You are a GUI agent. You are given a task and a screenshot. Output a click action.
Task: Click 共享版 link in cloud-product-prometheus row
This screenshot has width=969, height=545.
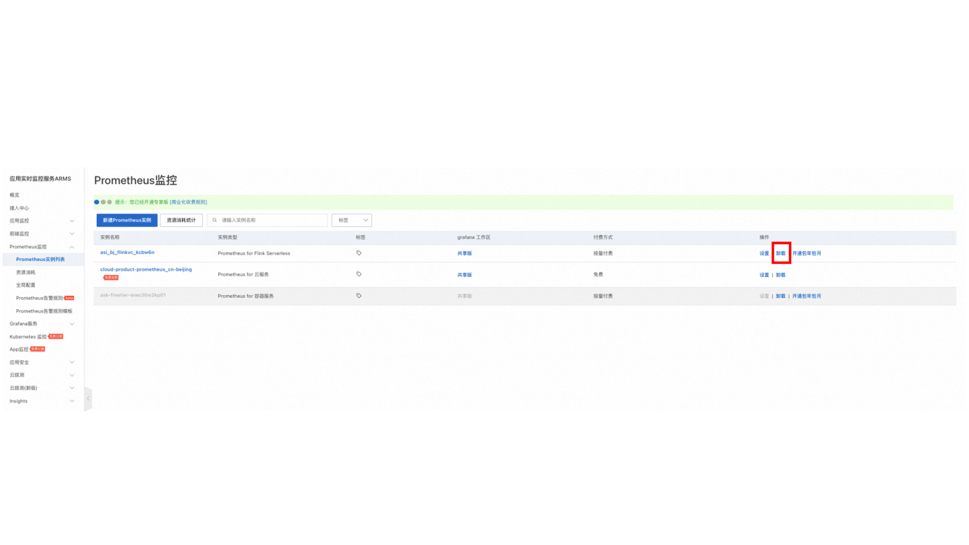pos(464,274)
